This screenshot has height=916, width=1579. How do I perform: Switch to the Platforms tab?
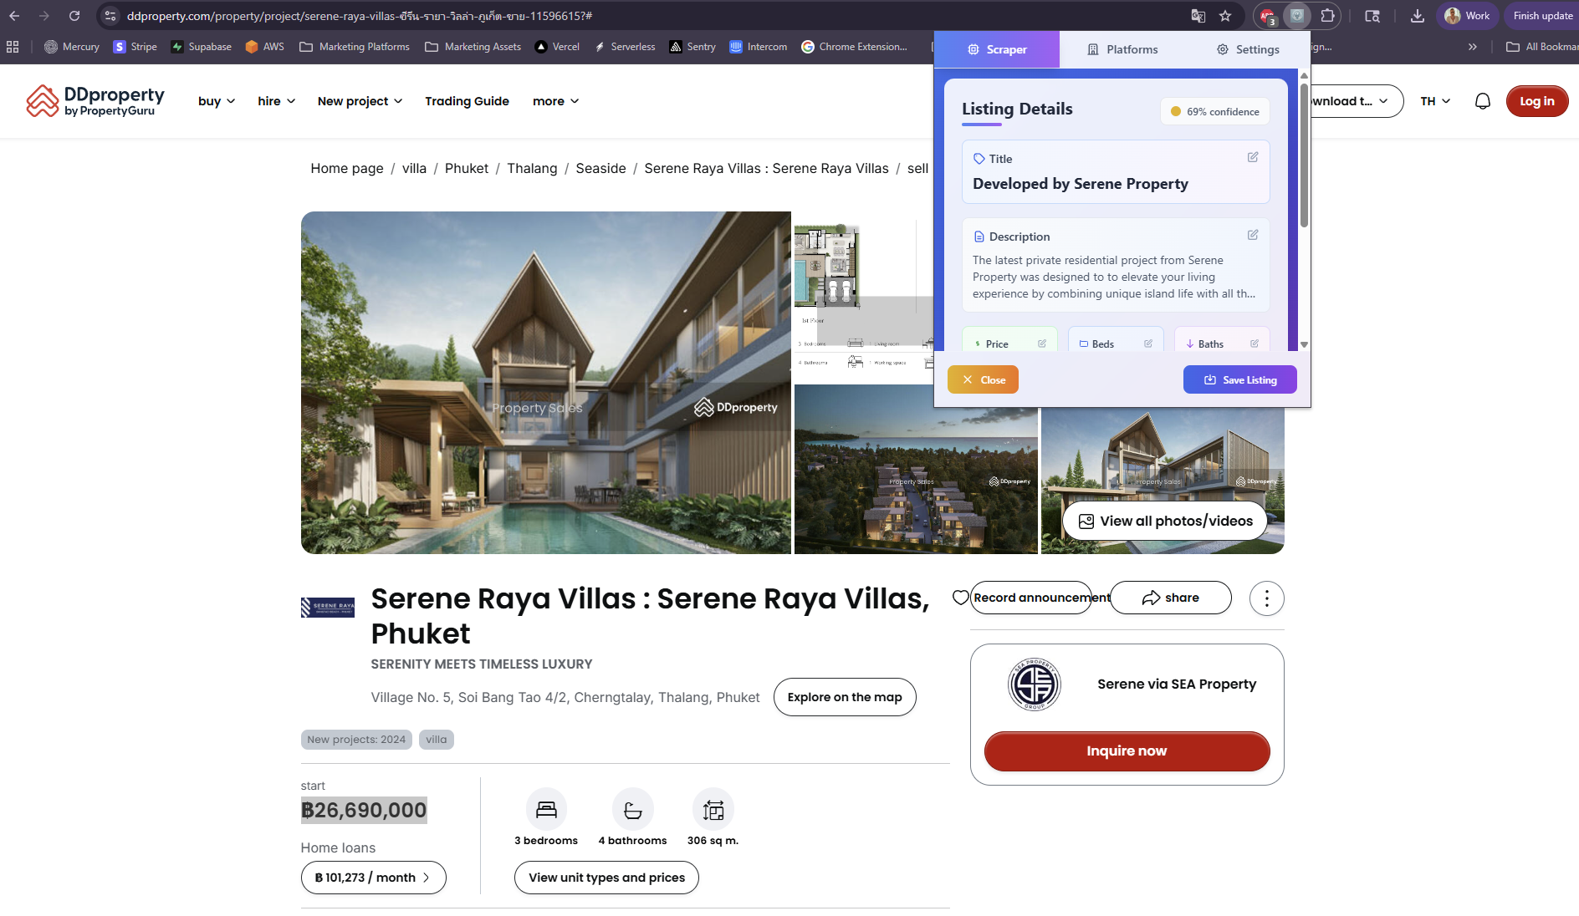1122,49
